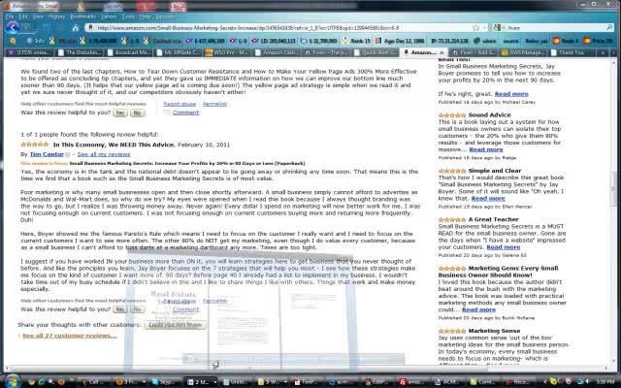Click Yes under first review
Screen dimensions: 621x388
120,113
